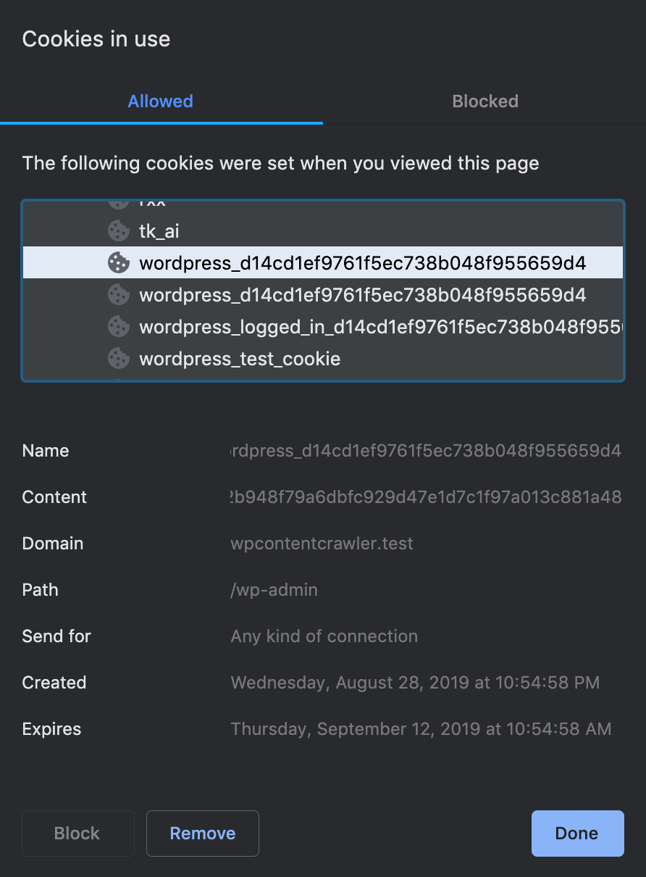The height and width of the screenshot is (877, 646).
Task: Switch to the Blocked tab
Action: coord(484,101)
